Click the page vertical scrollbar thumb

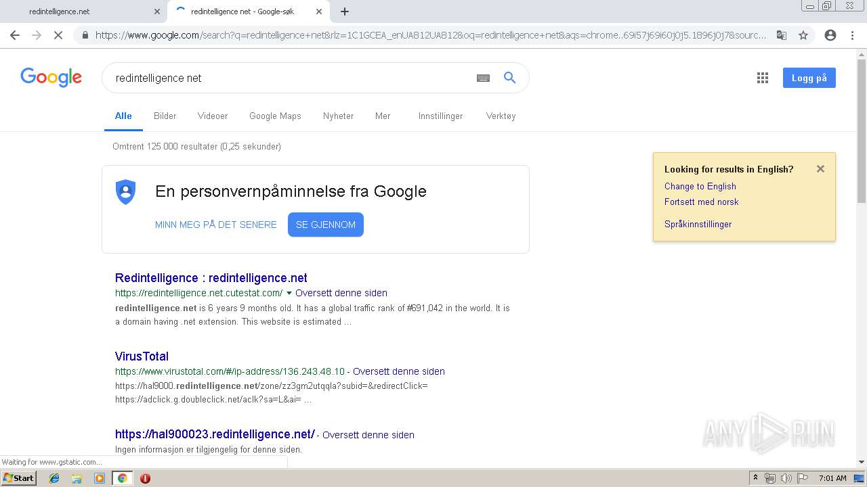tap(862, 132)
